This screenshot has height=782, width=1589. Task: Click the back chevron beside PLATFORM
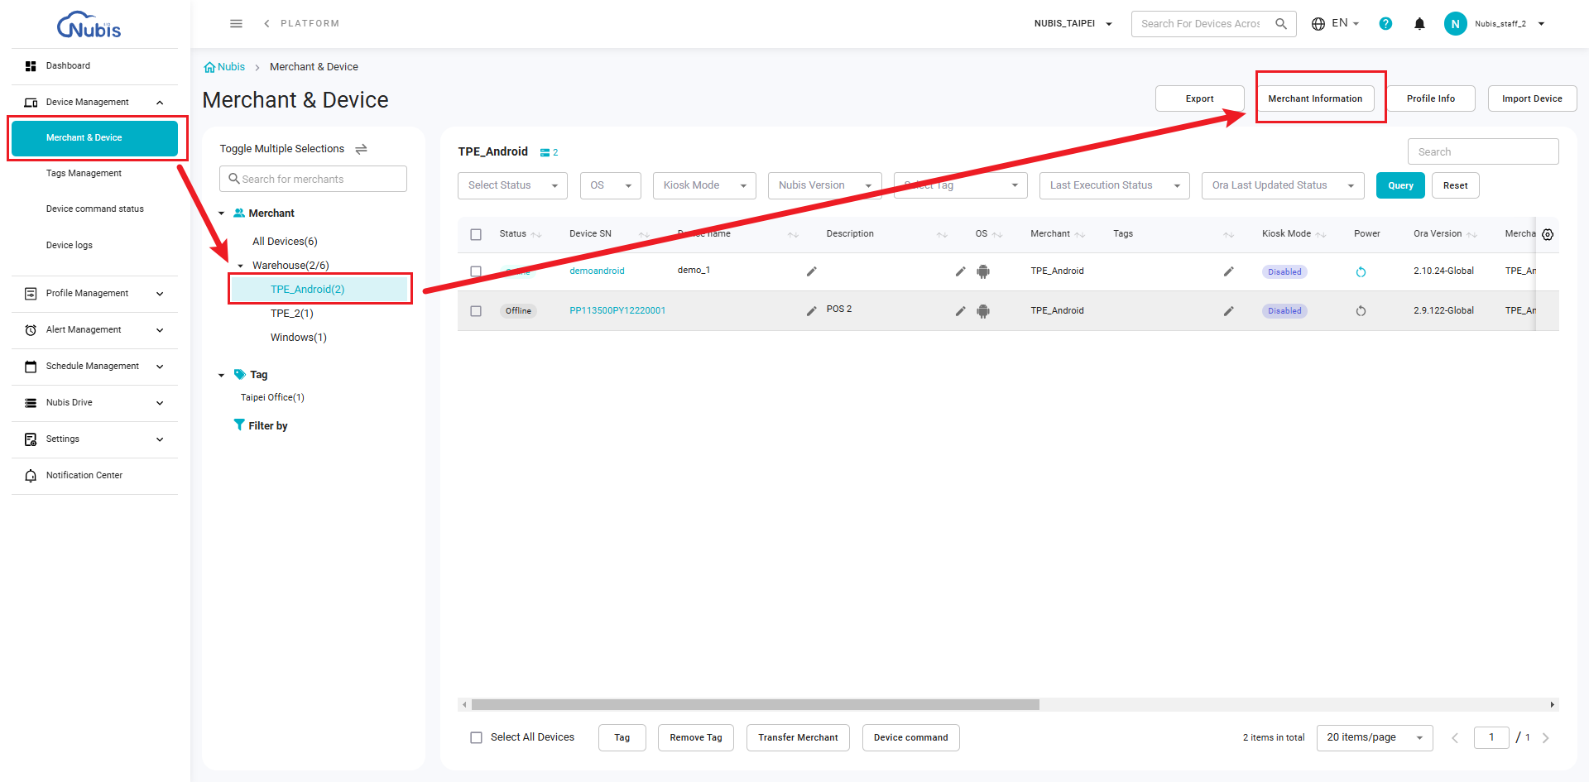(266, 23)
